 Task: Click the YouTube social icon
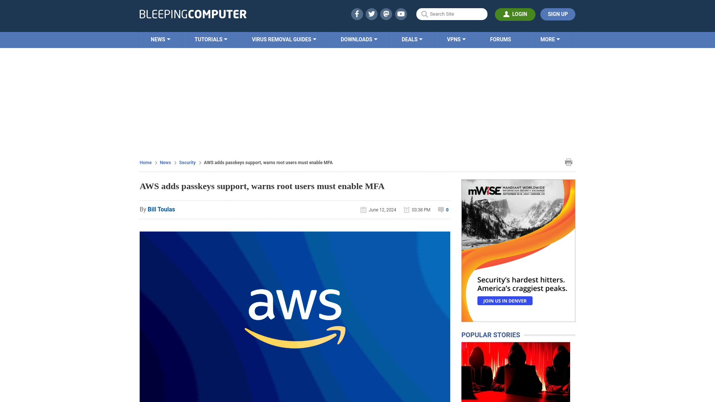pyautogui.click(x=402, y=14)
